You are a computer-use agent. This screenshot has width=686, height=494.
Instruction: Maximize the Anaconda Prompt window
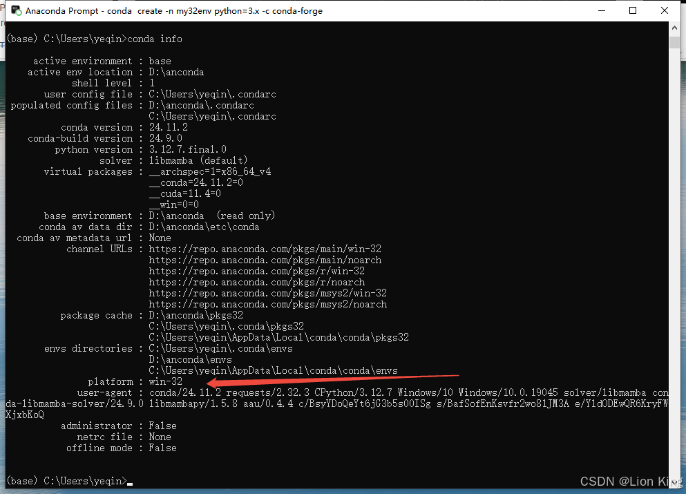[x=633, y=10]
